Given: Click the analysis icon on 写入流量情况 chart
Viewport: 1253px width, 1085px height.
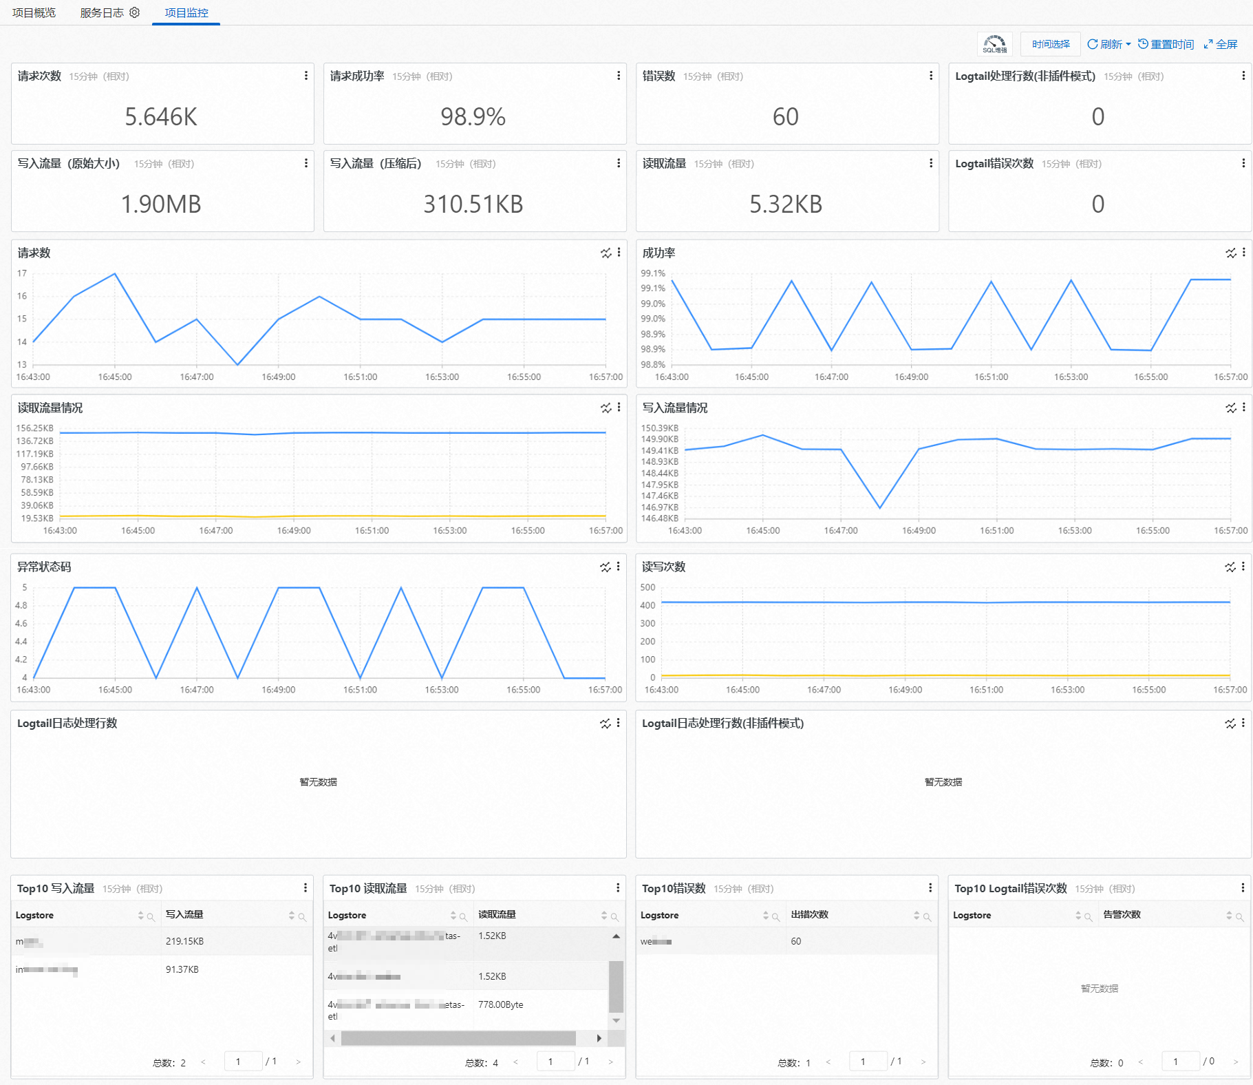Looking at the screenshot, I should pyautogui.click(x=1231, y=408).
